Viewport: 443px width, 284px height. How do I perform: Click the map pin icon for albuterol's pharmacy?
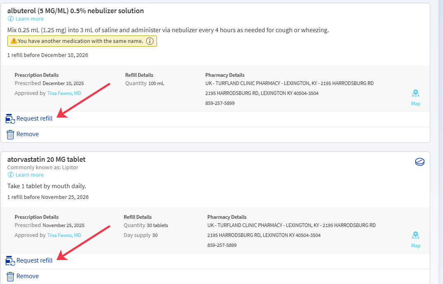pyautogui.click(x=415, y=93)
